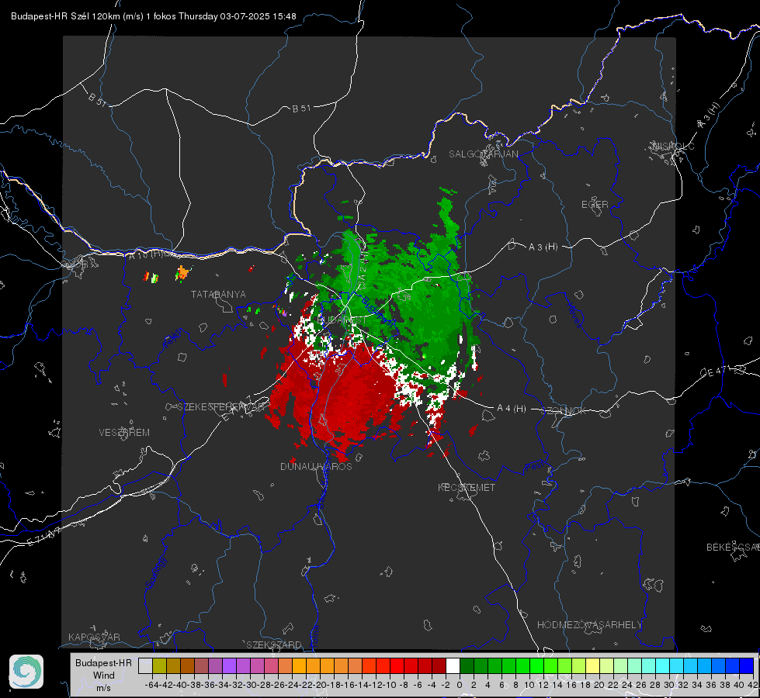Select the red swatch between -10 and -8
760x698 pixels.
click(x=397, y=666)
